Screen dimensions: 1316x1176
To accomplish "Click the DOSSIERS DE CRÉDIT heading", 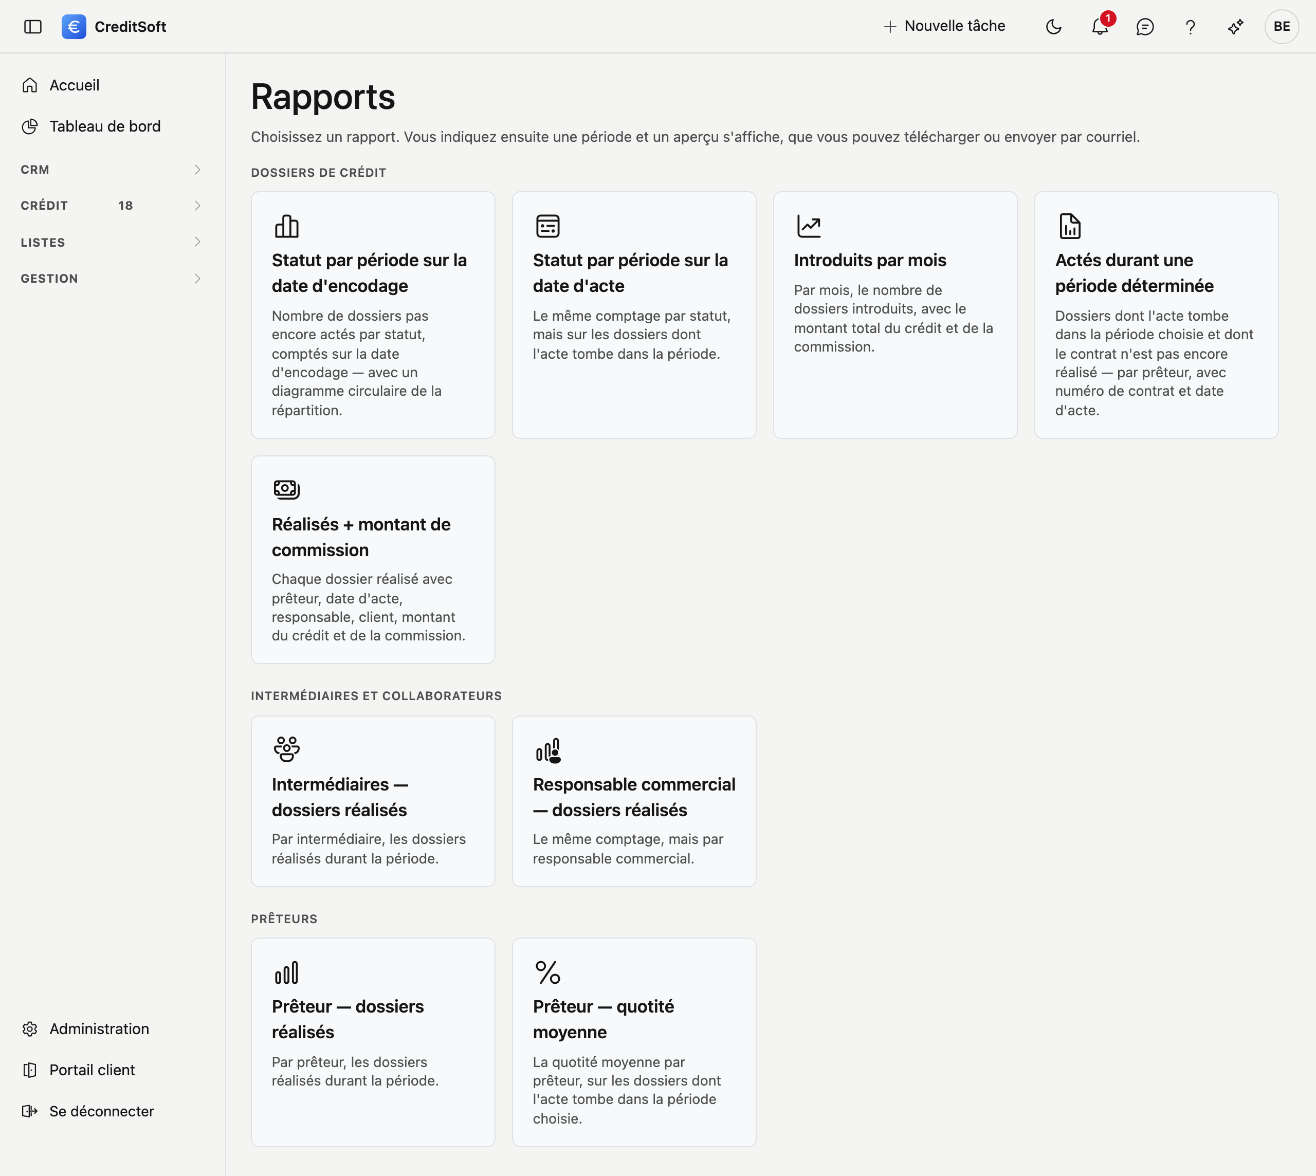I will tap(319, 173).
